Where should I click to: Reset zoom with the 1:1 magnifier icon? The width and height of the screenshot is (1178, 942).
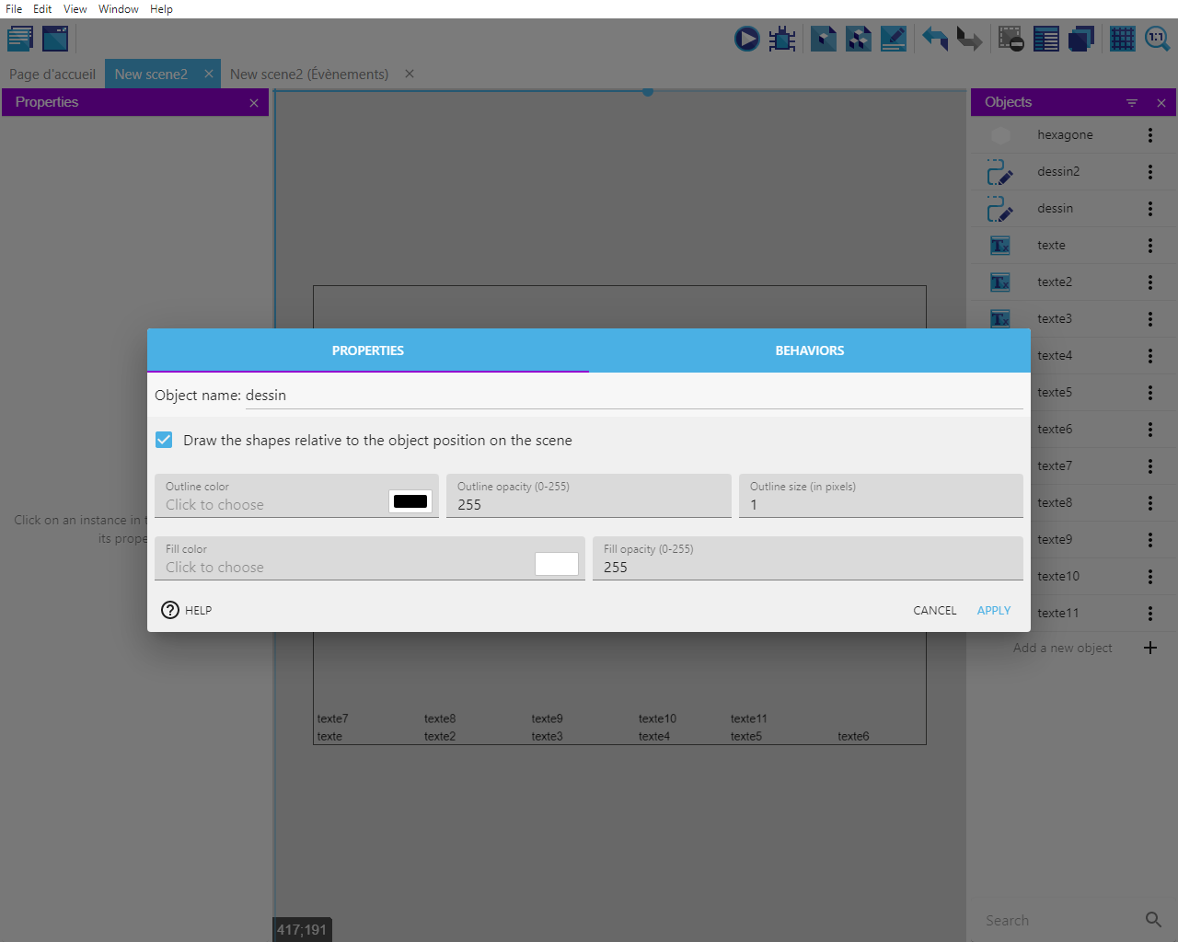tap(1157, 39)
